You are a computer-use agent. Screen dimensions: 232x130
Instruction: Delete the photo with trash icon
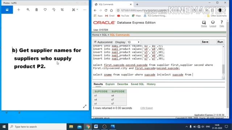[x=37, y=10]
